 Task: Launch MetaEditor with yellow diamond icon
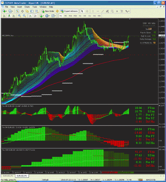pos(57,11)
